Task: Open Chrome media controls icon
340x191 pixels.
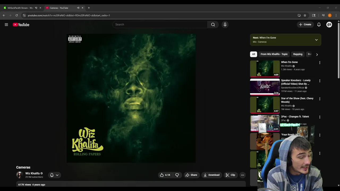Action: pyautogui.click(x=323, y=15)
